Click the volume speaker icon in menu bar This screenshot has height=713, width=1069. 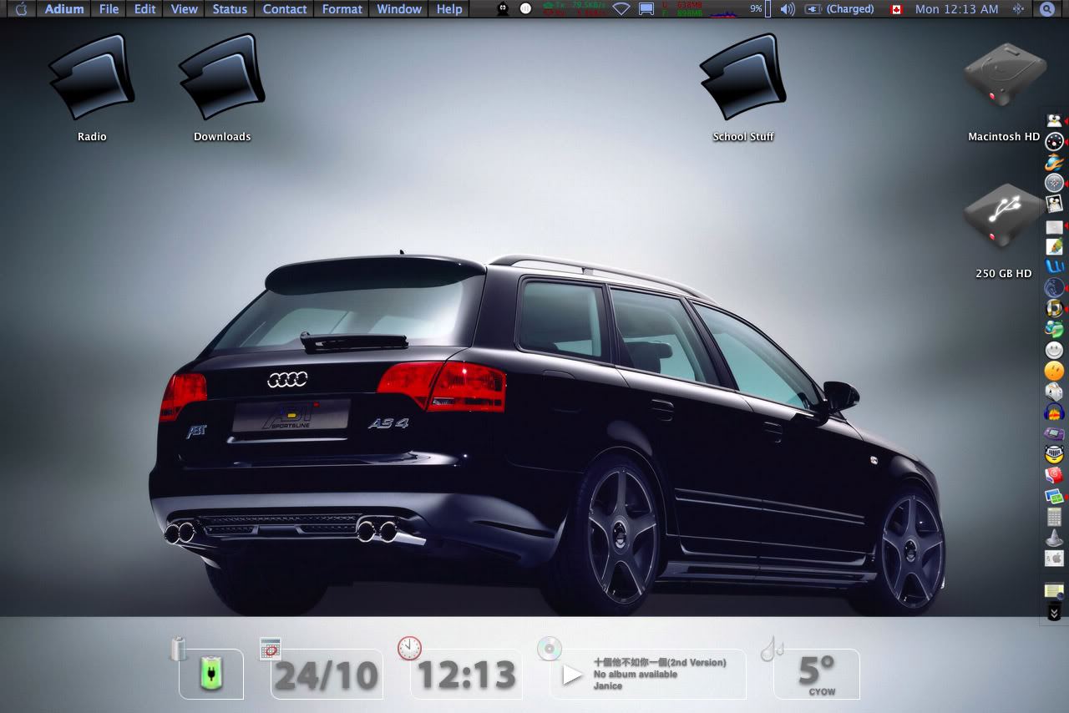click(x=788, y=9)
